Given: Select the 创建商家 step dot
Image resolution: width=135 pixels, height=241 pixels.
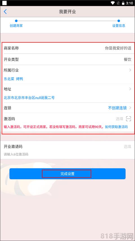Looking at the screenshot, I should [x=16, y=21].
